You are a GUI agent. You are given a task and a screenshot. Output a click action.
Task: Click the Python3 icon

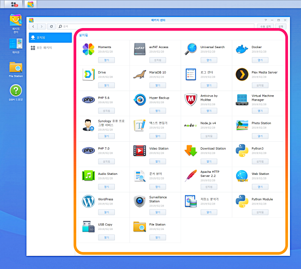point(242,150)
